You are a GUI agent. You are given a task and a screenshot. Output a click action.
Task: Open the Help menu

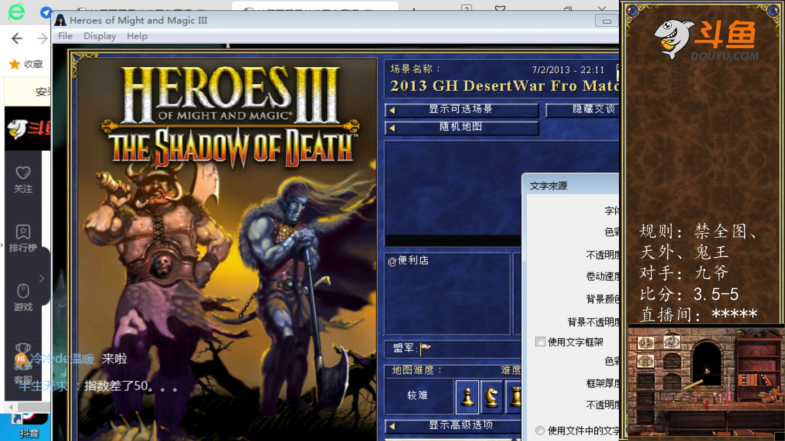click(x=137, y=36)
